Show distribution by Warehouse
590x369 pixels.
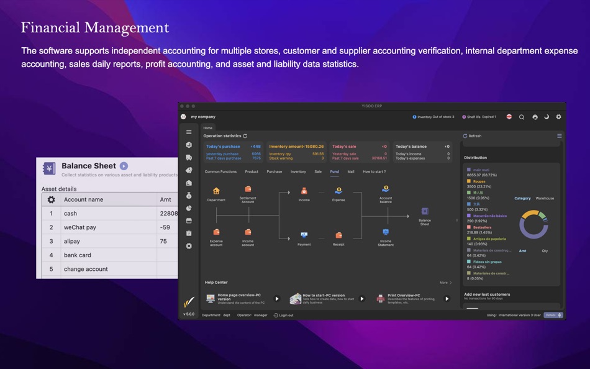point(545,198)
